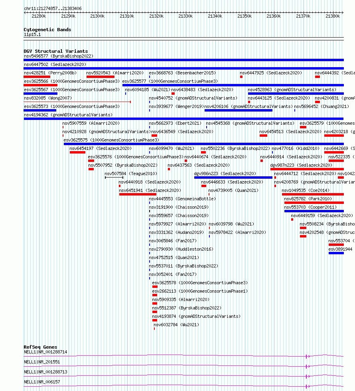
Task: Select nsv4739005 (Quan2021) label
Action: pos(234,191)
